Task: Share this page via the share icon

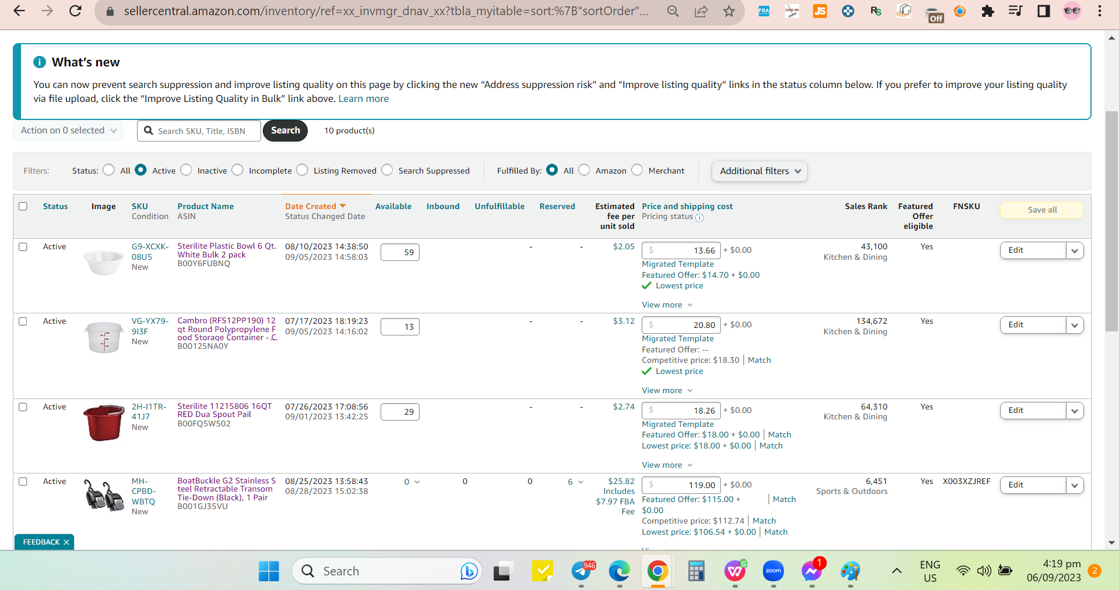Action: (701, 11)
